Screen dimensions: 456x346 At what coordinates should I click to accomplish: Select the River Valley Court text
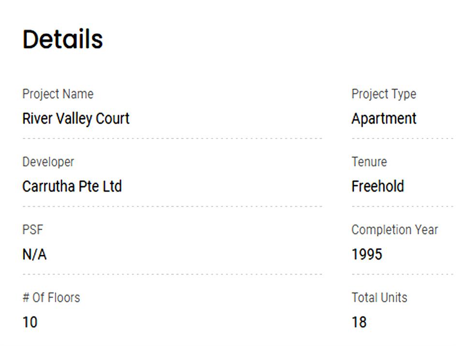pos(76,119)
